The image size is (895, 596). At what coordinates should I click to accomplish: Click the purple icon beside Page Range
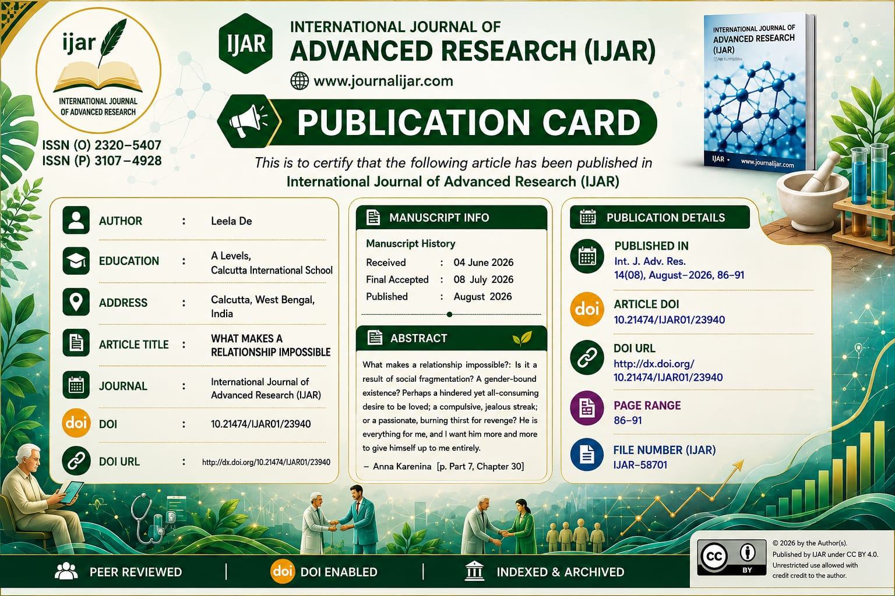pyautogui.click(x=587, y=409)
